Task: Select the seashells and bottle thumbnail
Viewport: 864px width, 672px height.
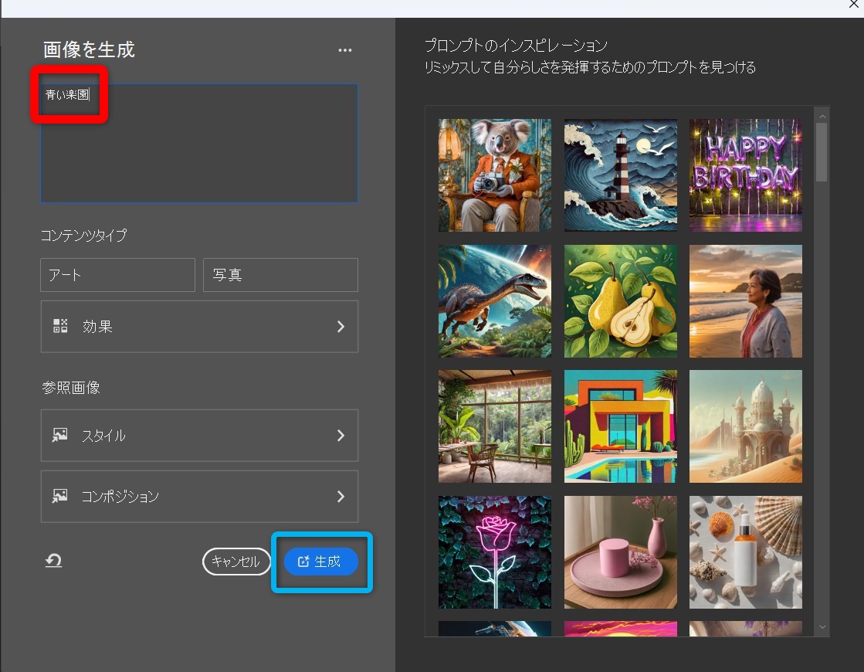Action: click(x=746, y=552)
